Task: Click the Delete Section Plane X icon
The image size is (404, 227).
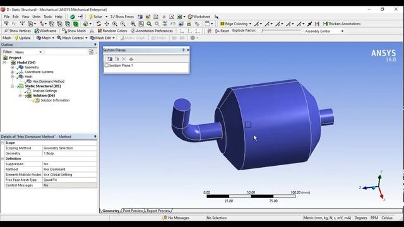Action: [124, 59]
